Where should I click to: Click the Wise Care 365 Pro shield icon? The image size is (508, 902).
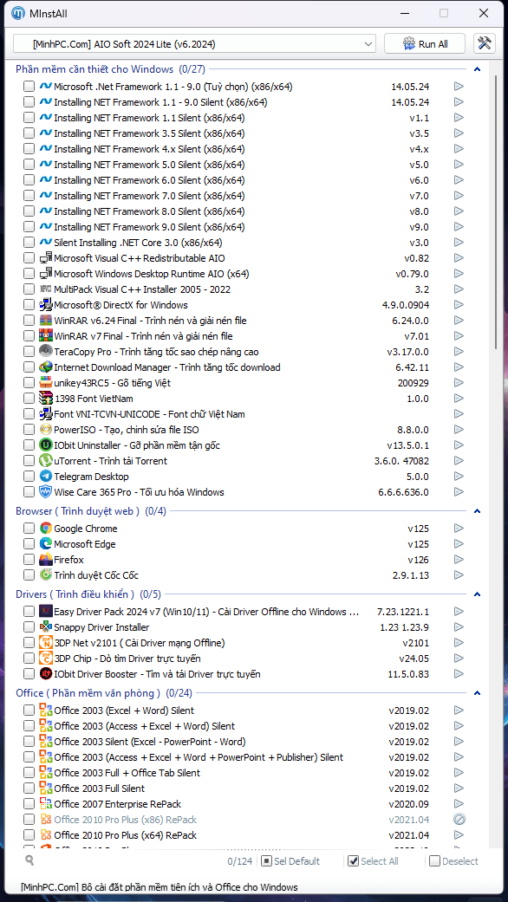(46, 492)
